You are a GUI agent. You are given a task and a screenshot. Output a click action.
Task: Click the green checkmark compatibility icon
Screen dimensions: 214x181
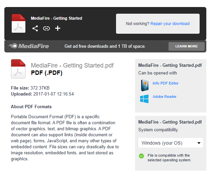click(x=141, y=156)
